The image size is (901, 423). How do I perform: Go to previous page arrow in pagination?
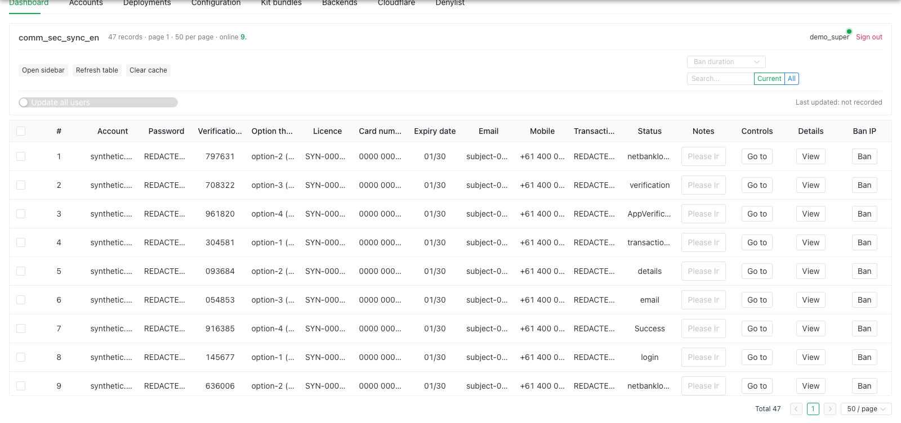(796, 409)
